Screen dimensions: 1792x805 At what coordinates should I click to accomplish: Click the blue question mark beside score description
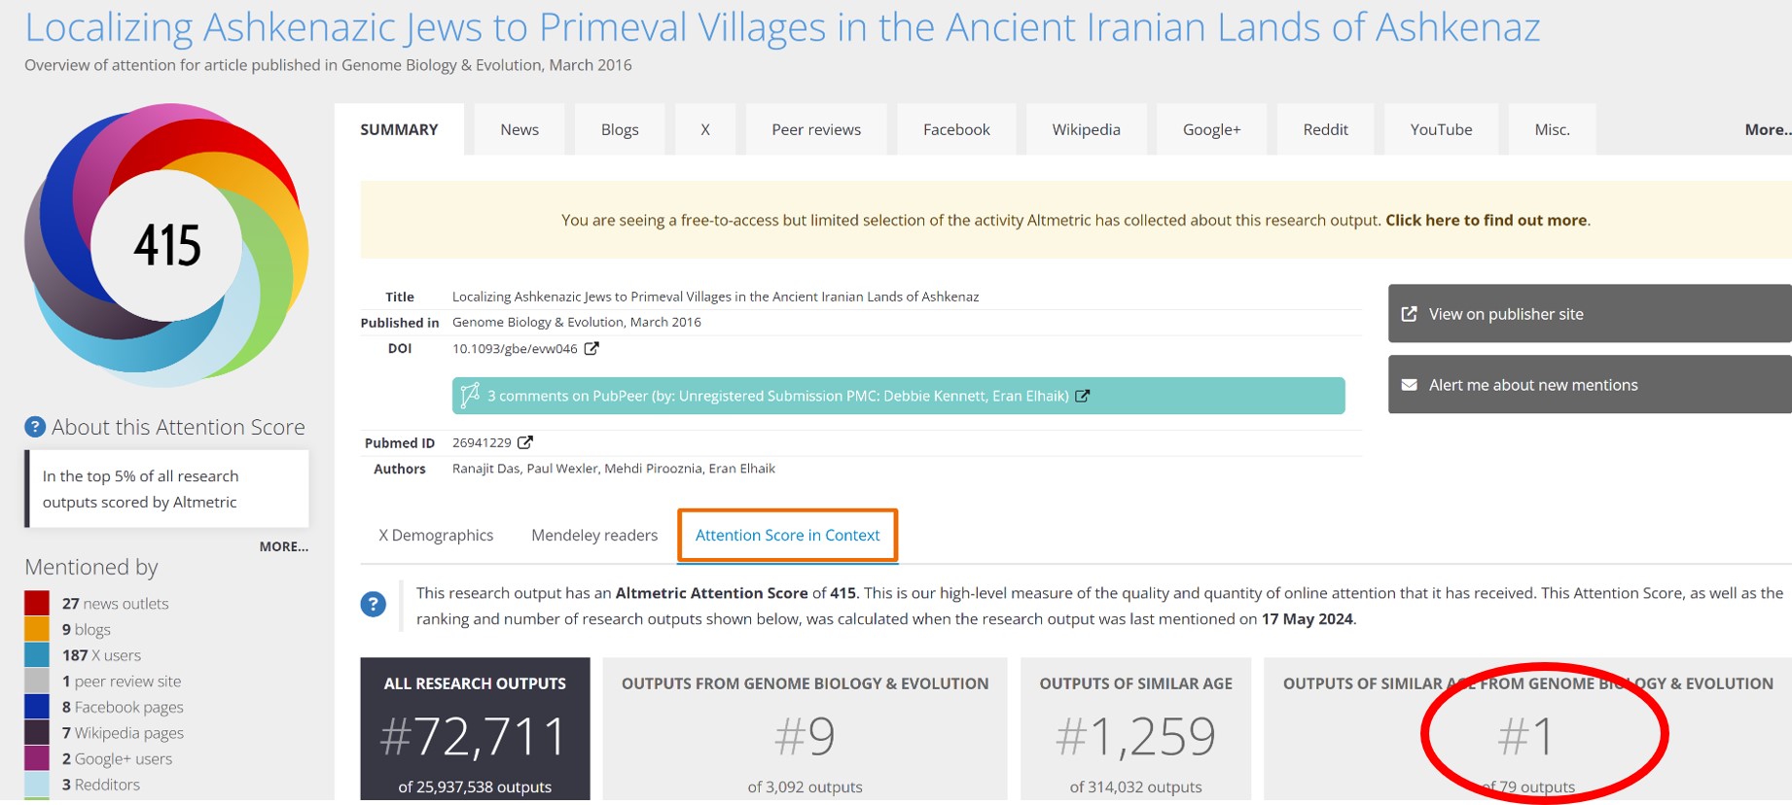click(x=374, y=605)
